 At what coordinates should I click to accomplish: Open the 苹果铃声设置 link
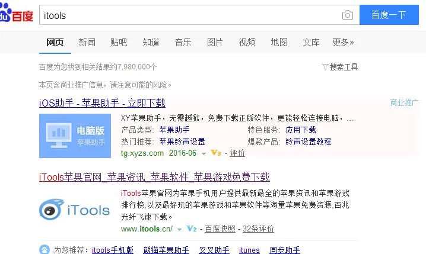click(x=182, y=142)
